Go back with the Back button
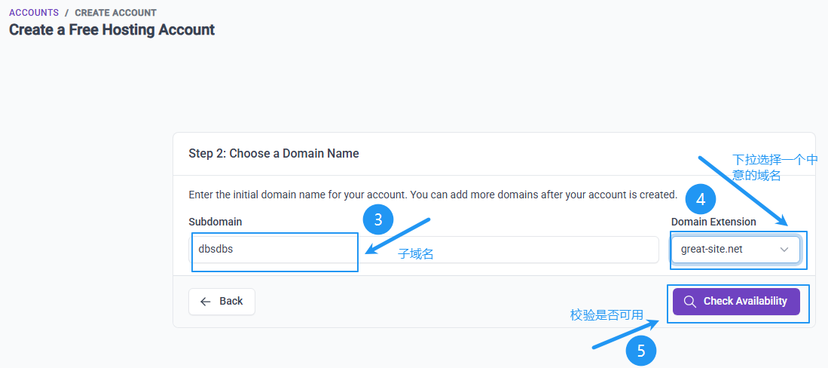The width and height of the screenshot is (828, 368). tap(222, 302)
